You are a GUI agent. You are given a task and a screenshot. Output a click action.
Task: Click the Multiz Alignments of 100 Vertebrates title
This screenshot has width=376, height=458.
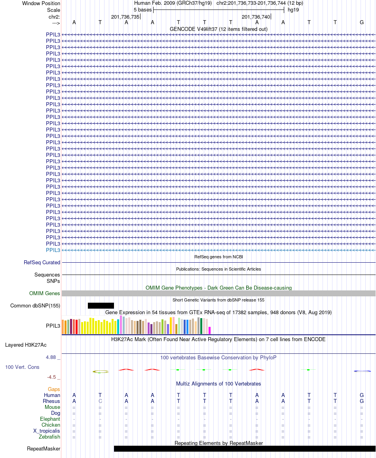(x=218, y=384)
